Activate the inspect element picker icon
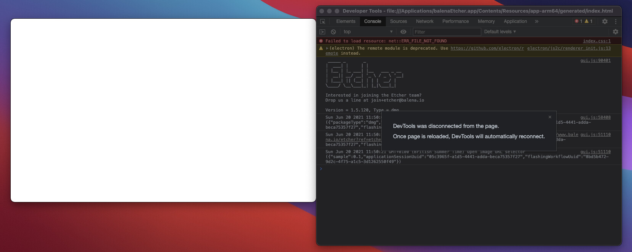Screen dimensions: 632x252 [323, 21]
